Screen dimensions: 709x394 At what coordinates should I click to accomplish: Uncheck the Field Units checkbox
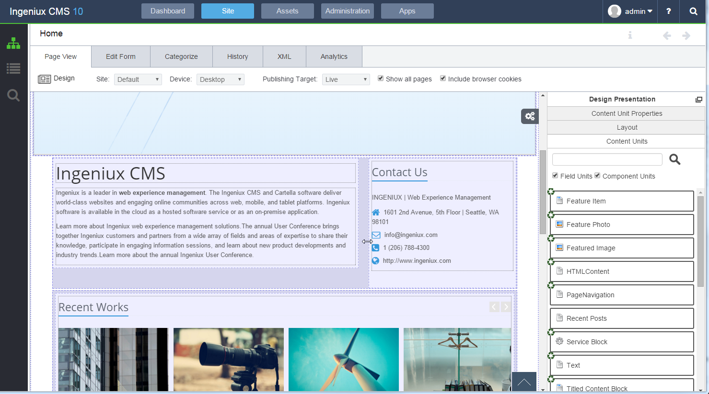pos(555,176)
